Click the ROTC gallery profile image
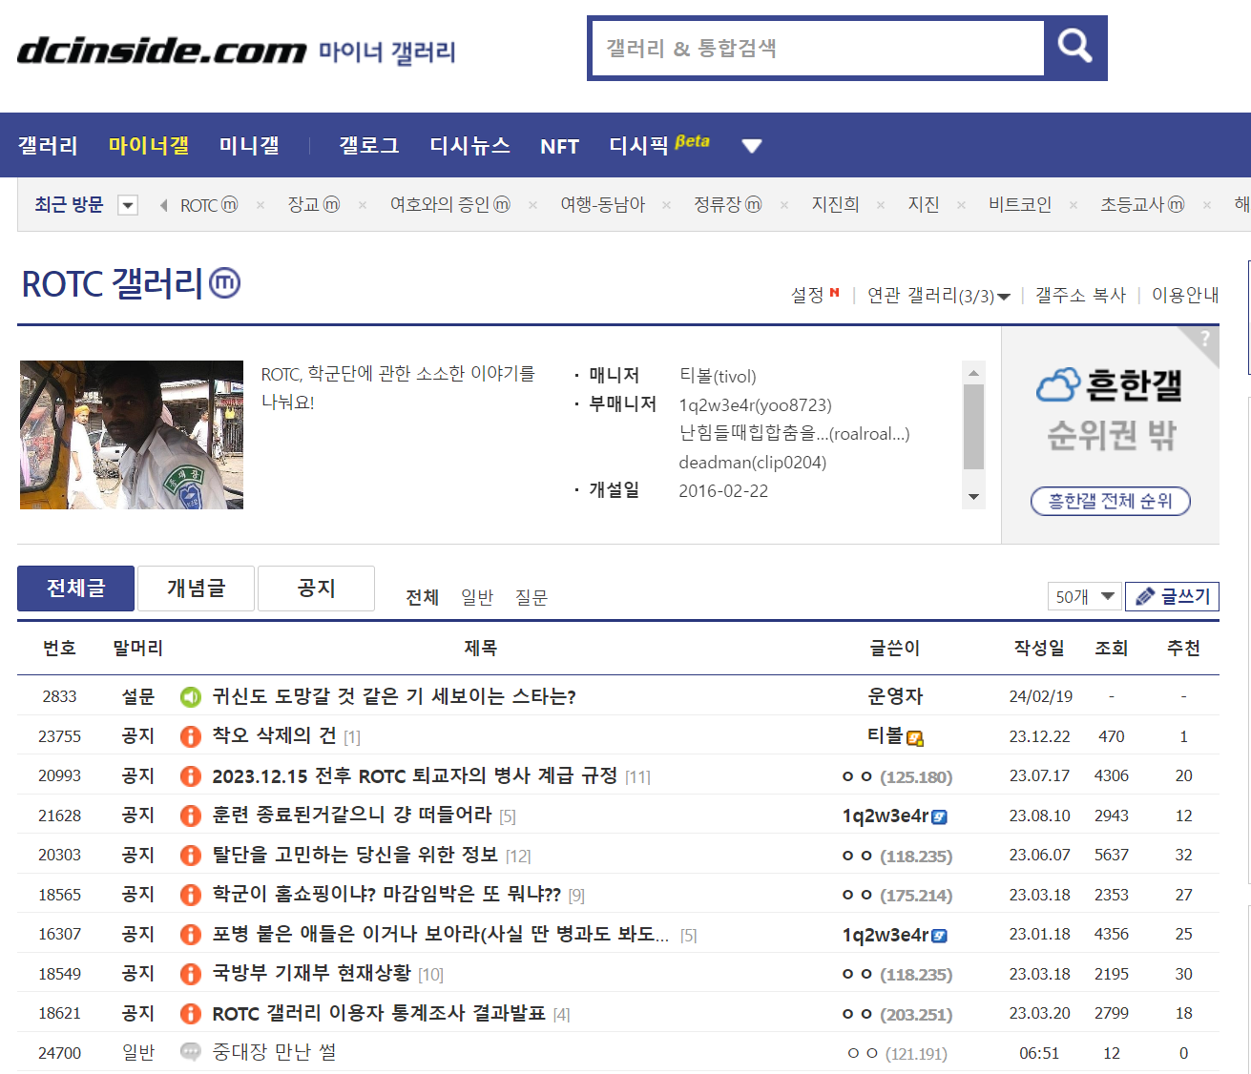Image resolution: width=1251 pixels, height=1074 pixels. pyautogui.click(x=132, y=435)
